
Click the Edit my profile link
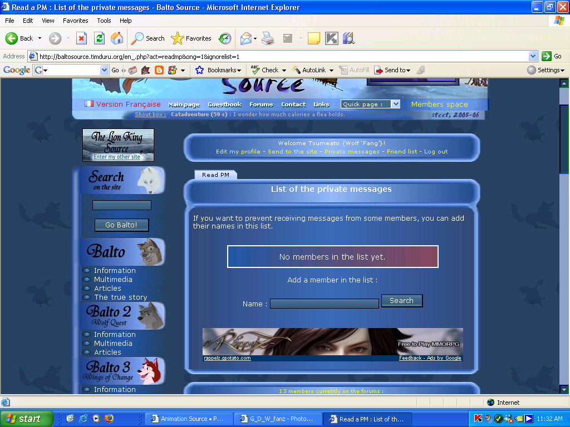(x=238, y=151)
